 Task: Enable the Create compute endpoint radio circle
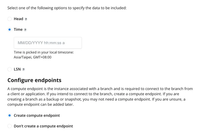point(10,116)
